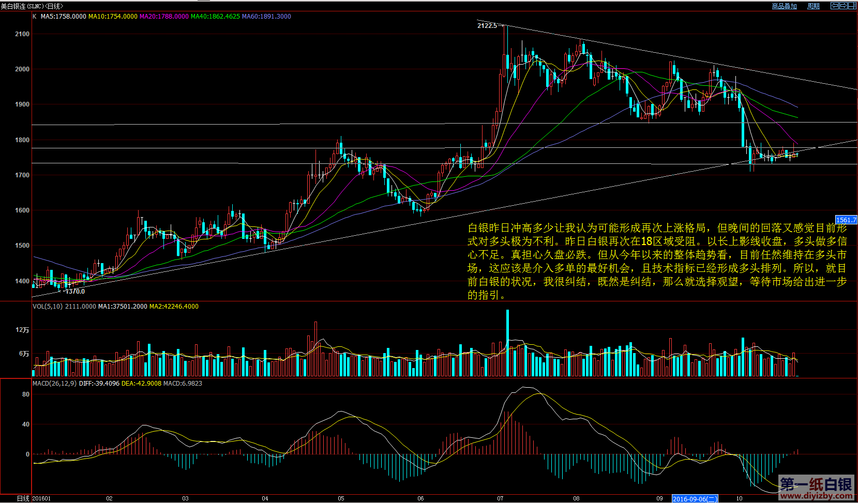Open the 周期 period menu
Image resolution: width=858 pixels, height=503 pixels.
click(x=814, y=6)
